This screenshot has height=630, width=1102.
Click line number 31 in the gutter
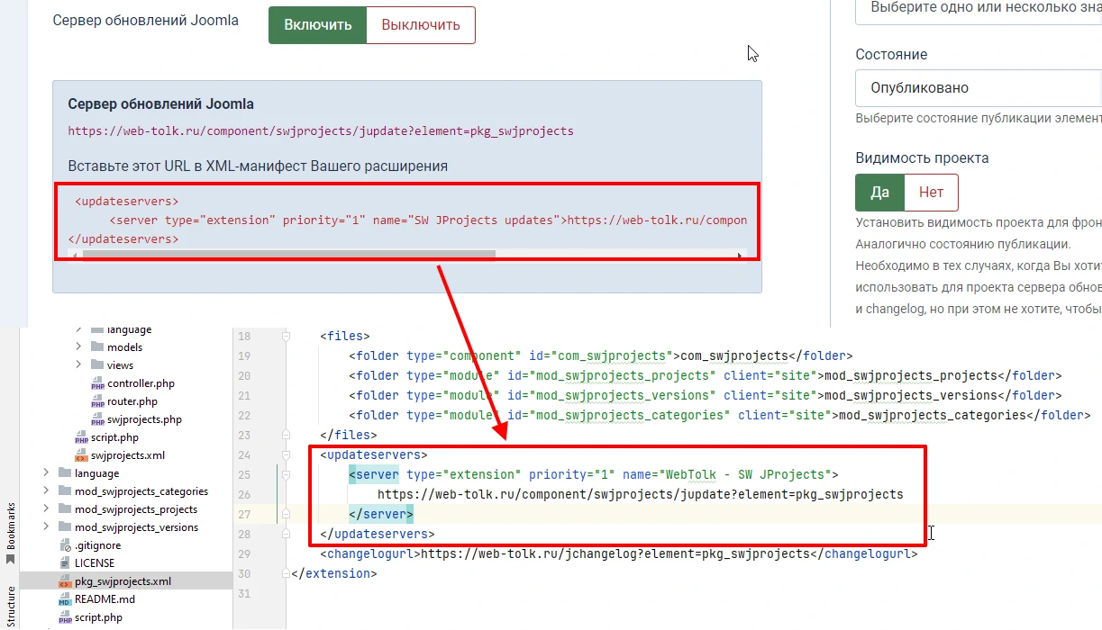click(242, 594)
